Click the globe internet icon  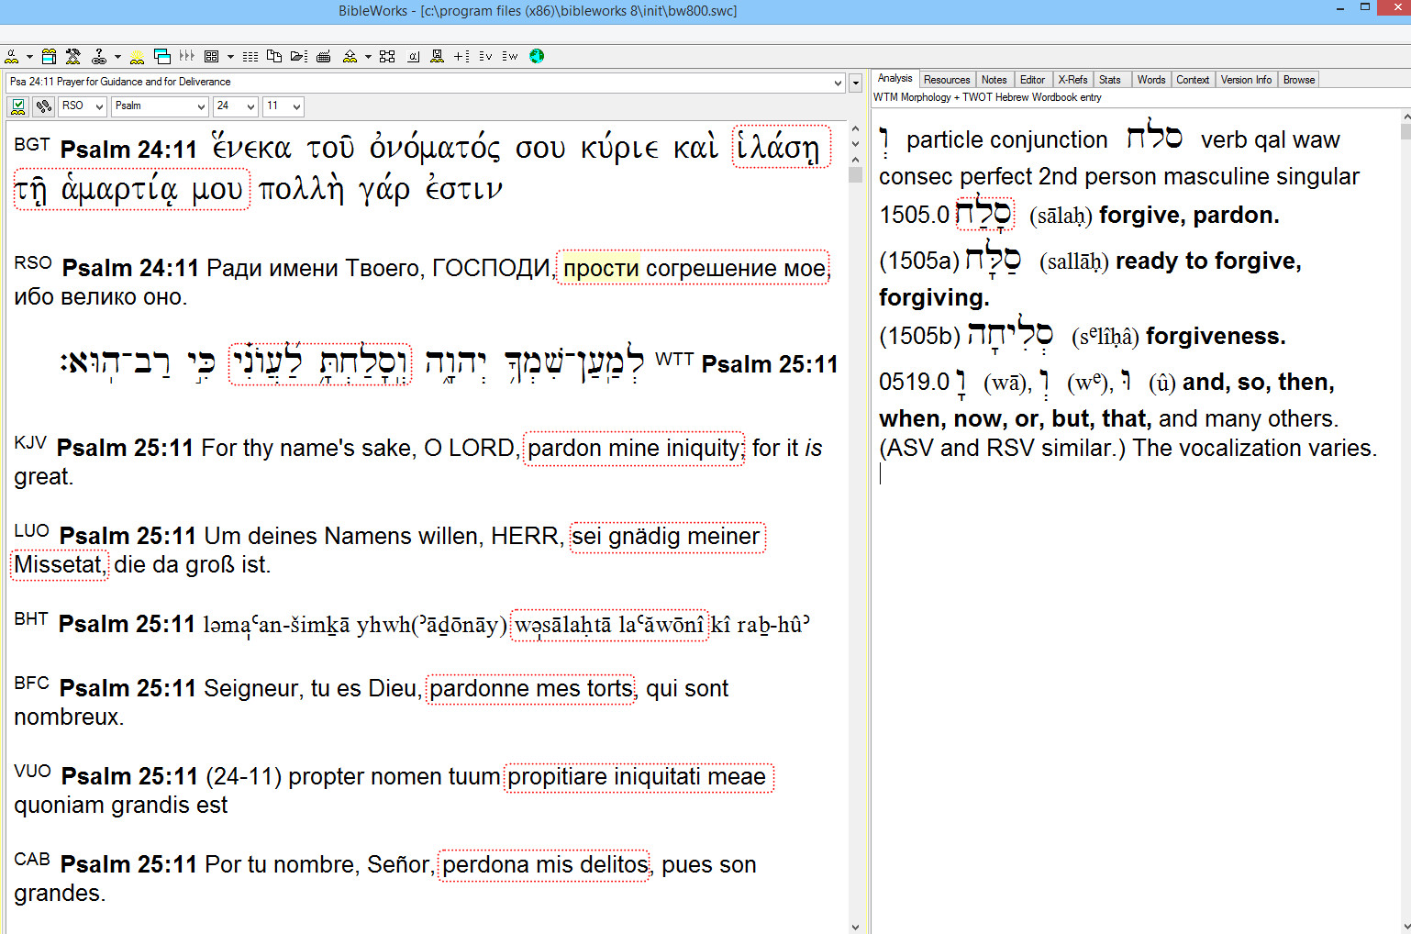[x=537, y=56]
